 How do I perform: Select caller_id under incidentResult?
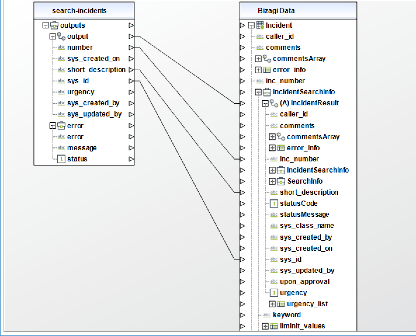(294, 114)
